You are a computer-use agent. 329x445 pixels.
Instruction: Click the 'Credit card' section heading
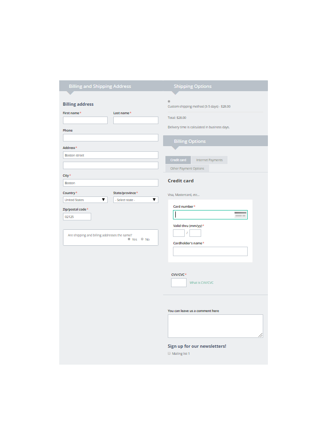[x=180, y=181]
